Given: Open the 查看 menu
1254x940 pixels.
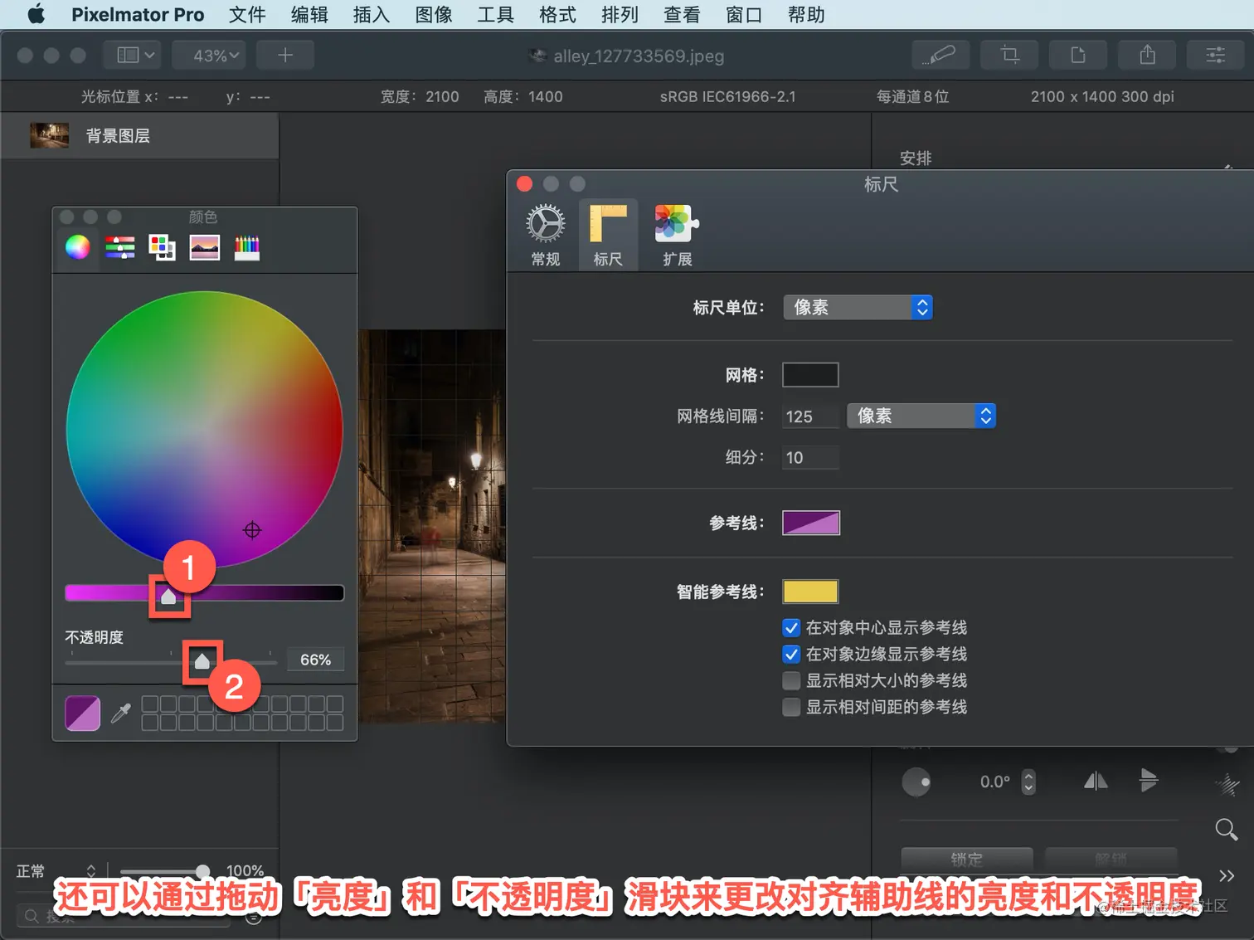Looking at the screenshot, I should pyautogui.click(x=682, y=14).
